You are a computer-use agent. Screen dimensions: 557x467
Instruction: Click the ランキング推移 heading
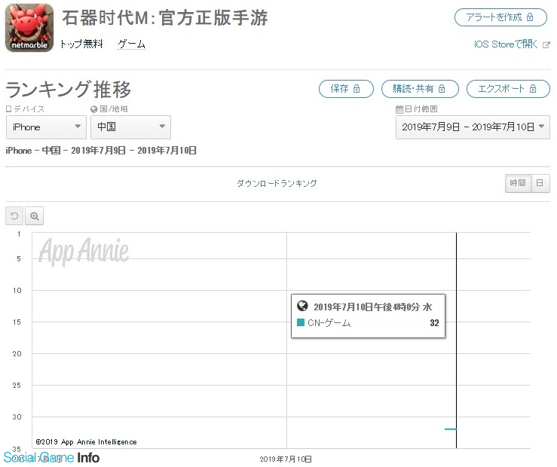[x=68, y=89]
